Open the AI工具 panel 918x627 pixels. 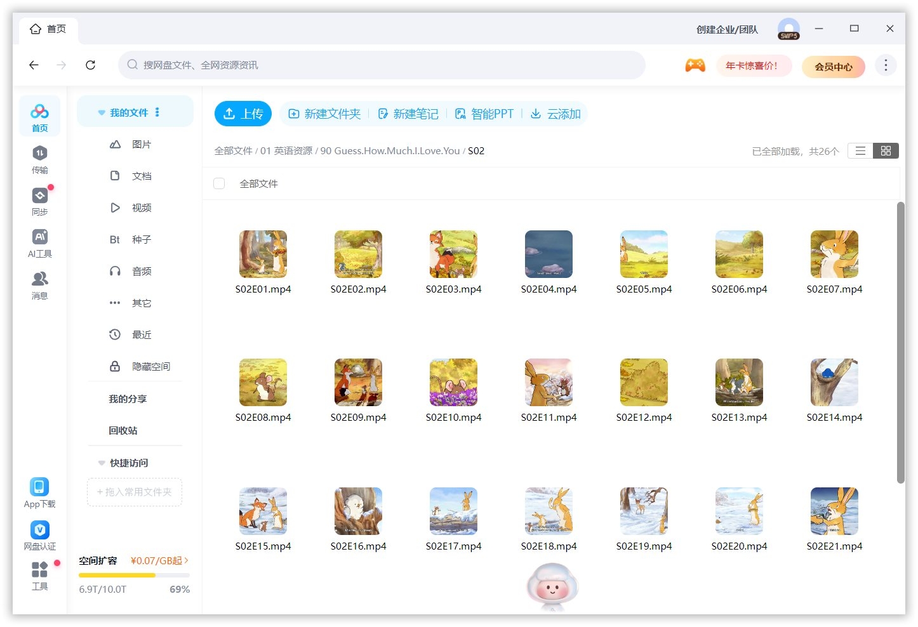(x=39, y=243)
